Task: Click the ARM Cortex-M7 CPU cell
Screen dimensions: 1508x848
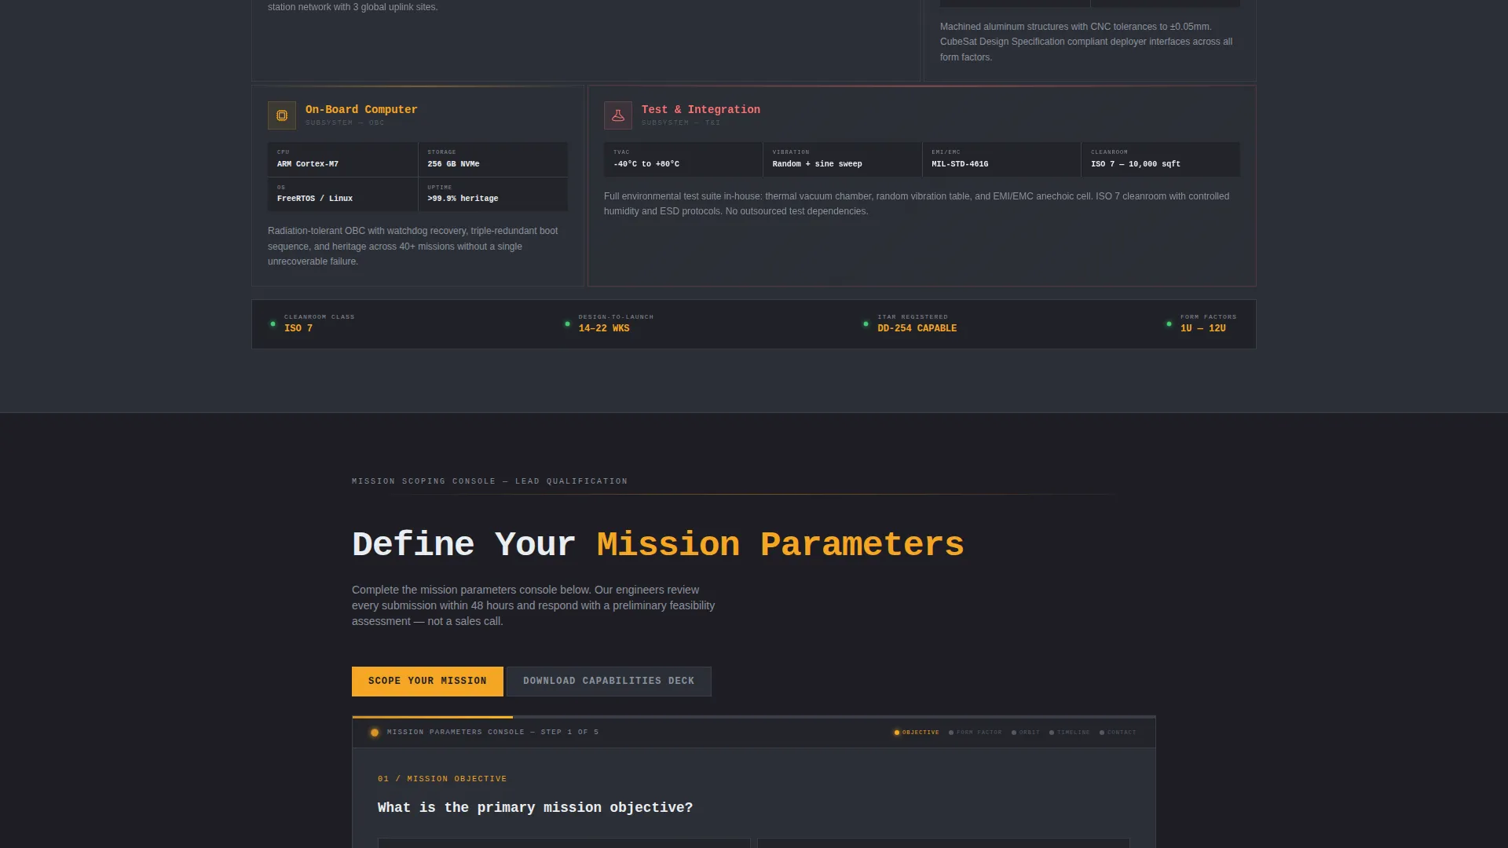Action: (342, 159)
